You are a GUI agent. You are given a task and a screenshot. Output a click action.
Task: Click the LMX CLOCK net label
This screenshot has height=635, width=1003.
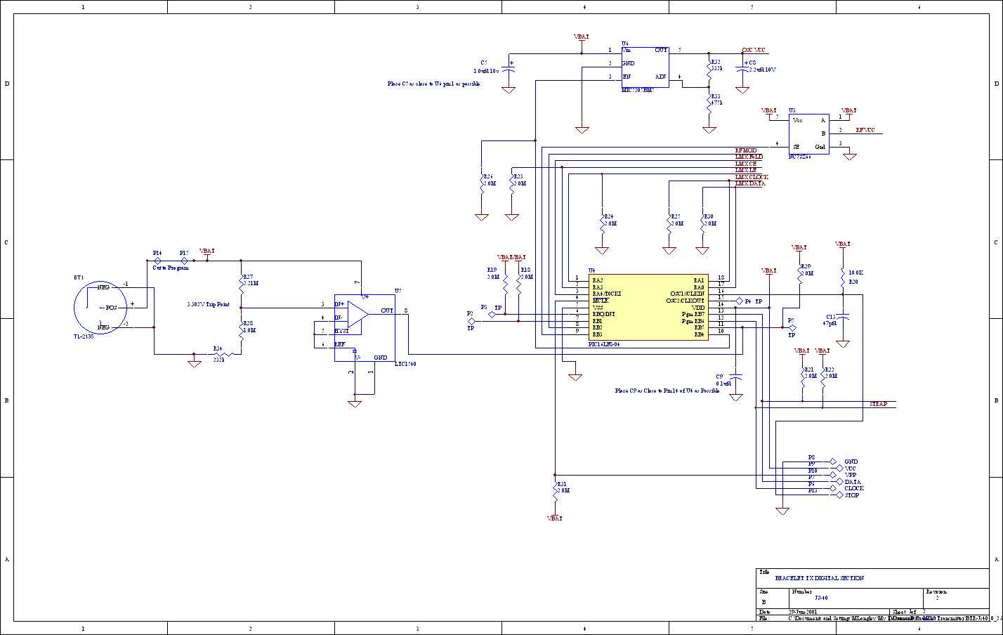[752, 177]
